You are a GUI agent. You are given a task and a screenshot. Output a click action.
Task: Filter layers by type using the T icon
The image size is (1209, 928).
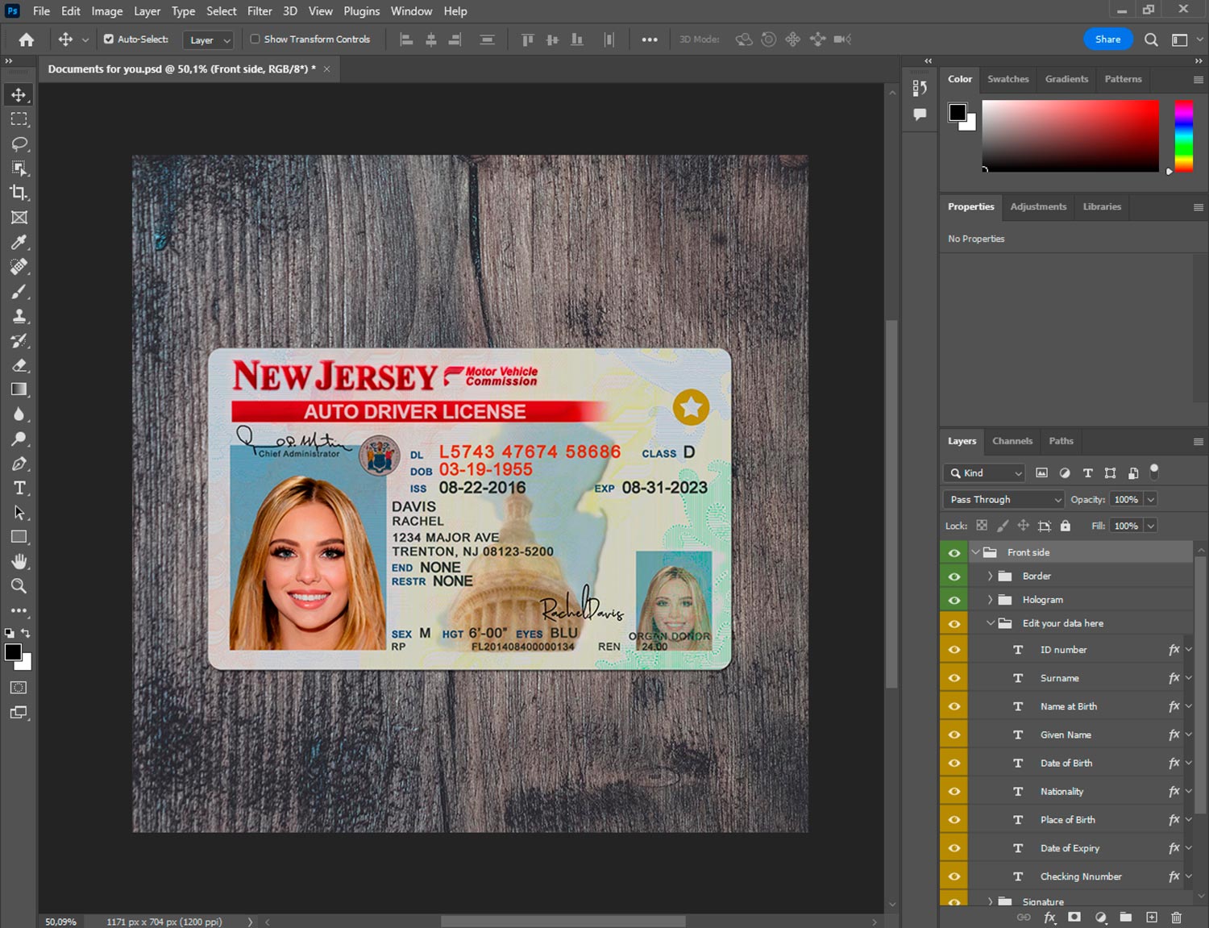[1087, 473]
